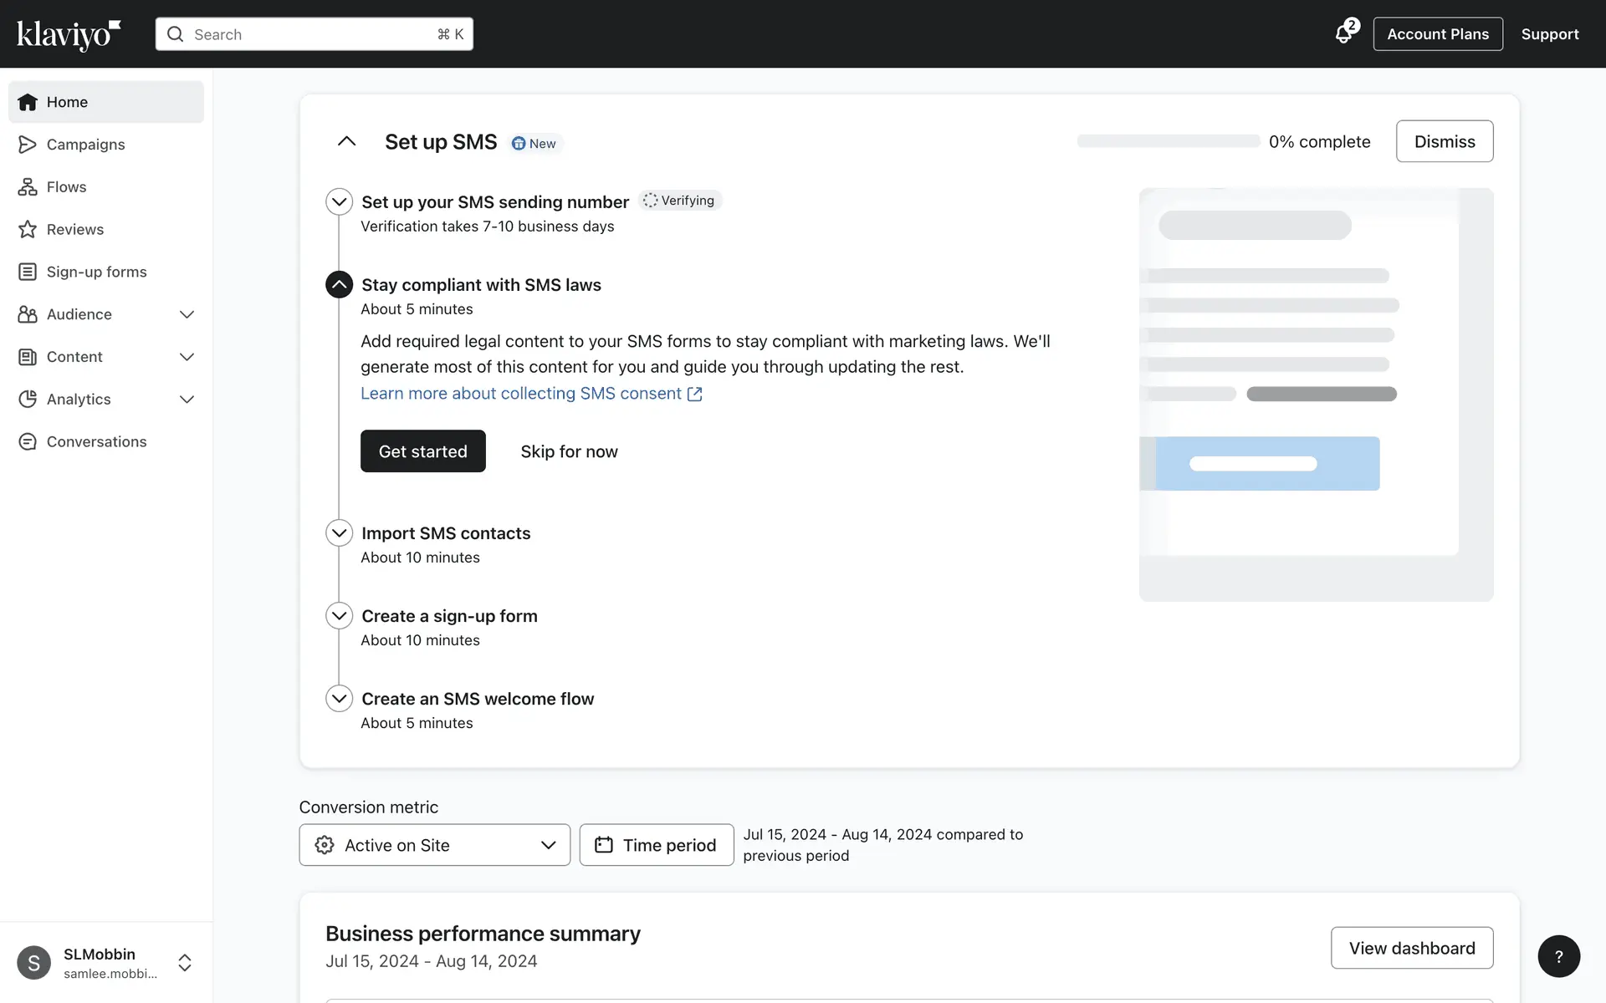
Task: Expand the Analytics menu
Action: [x=187, y=400]
